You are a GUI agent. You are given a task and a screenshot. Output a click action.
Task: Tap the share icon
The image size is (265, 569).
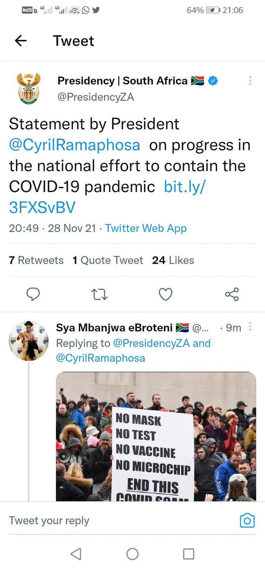coord(232,294)
